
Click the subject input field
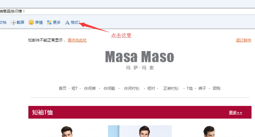pyautogui.click(x=127, y=11)
